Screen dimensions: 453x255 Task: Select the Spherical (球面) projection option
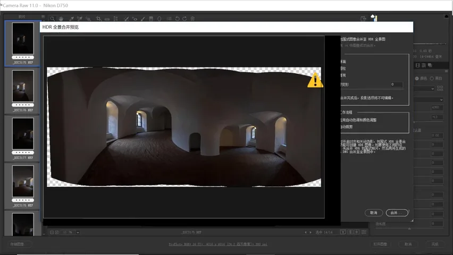tap(343, 62)
